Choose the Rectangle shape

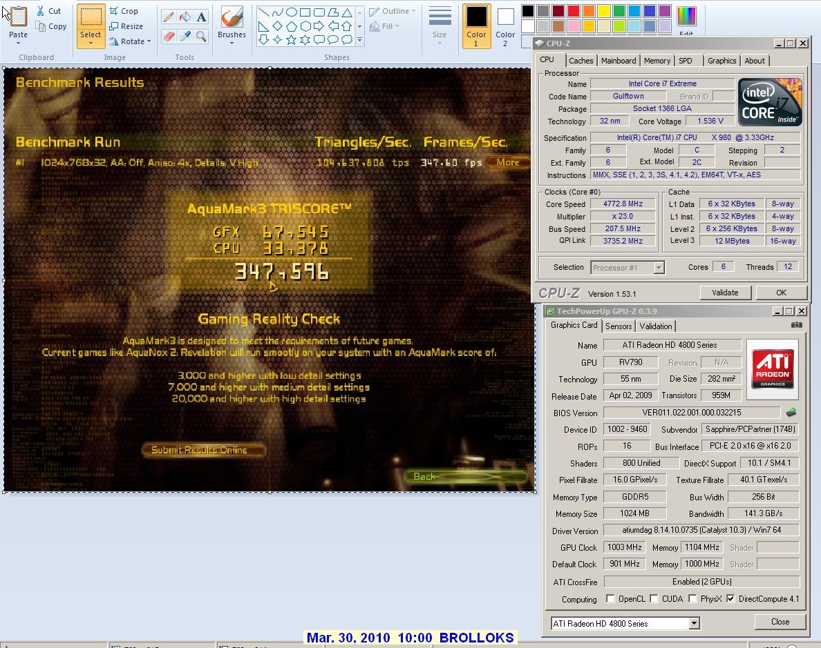coord(305,12)
